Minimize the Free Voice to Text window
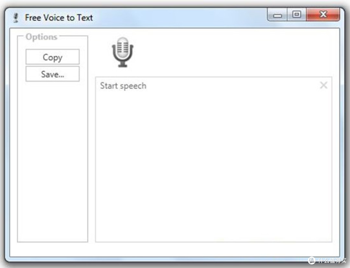This screenshot has height=268, width=350. (x=277, y=15)
